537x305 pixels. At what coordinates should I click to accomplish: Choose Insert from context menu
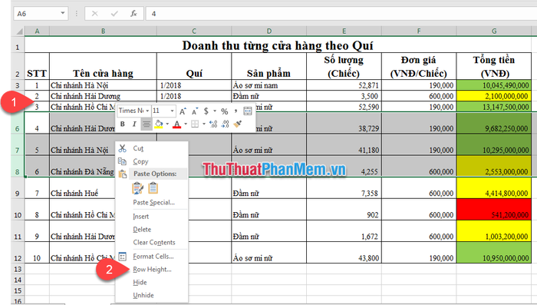[x=152, y=217]
